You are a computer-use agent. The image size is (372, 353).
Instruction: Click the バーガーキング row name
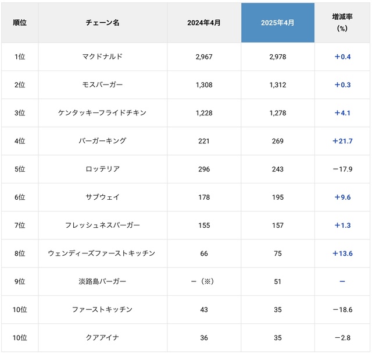(102, 141)
